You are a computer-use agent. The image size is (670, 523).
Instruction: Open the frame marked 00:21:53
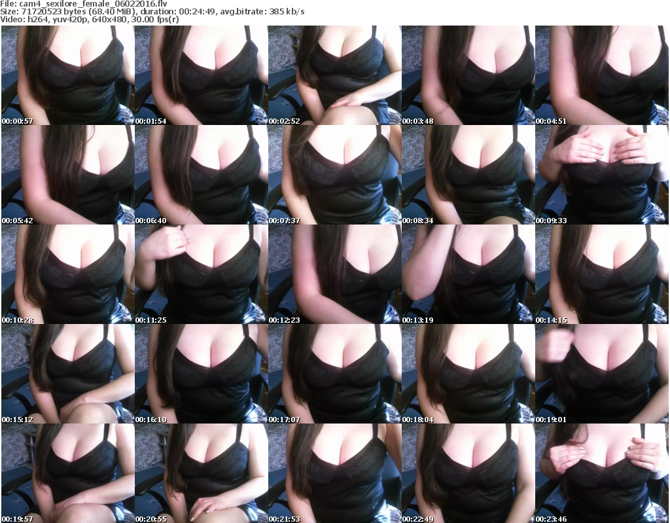(334, 473)
